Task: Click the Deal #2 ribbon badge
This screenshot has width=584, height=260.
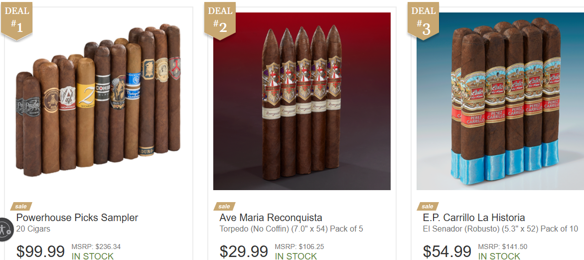Action: [220, 20]
